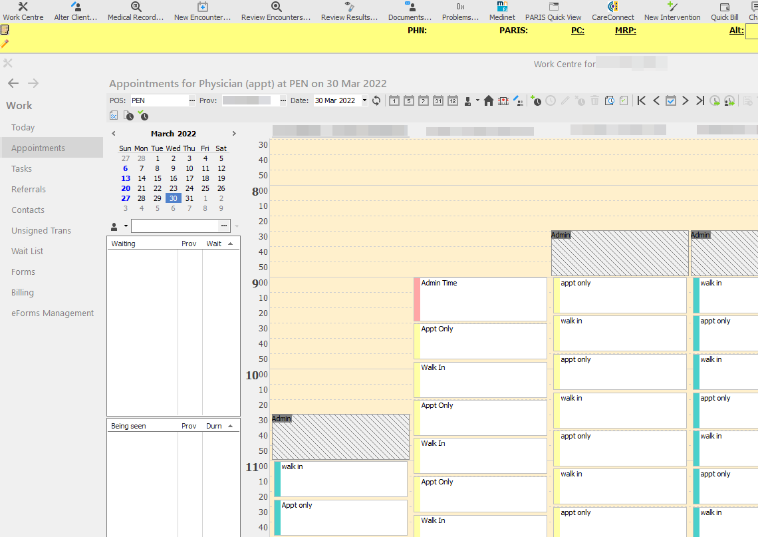
Task: Click the underlined PC link
Action: coord(576,30)
